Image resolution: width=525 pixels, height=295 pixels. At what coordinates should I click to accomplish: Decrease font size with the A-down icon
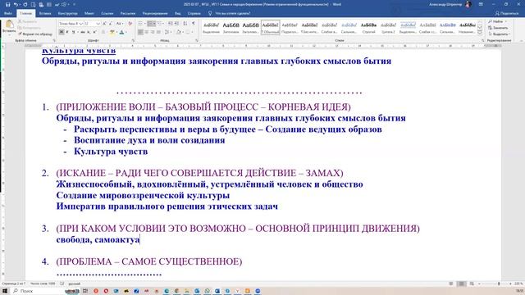111,24
